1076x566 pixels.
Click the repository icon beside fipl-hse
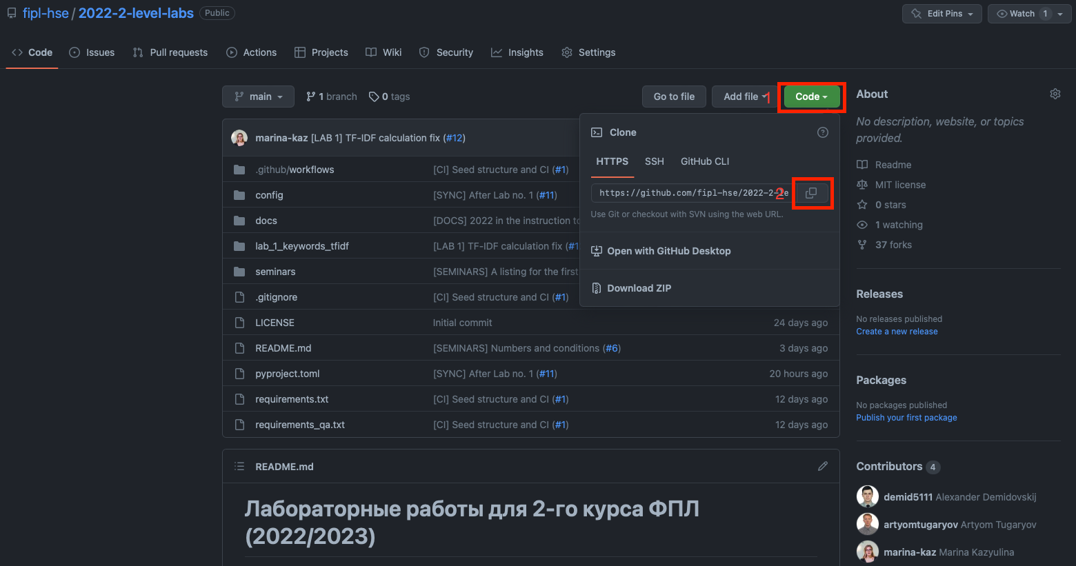point(12,13)
